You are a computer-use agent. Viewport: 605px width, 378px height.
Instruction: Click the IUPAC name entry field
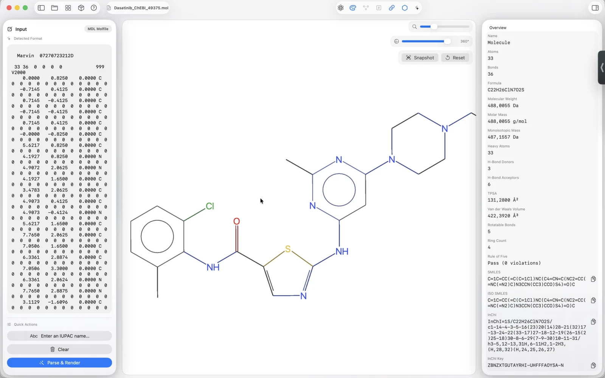[59, 336]
